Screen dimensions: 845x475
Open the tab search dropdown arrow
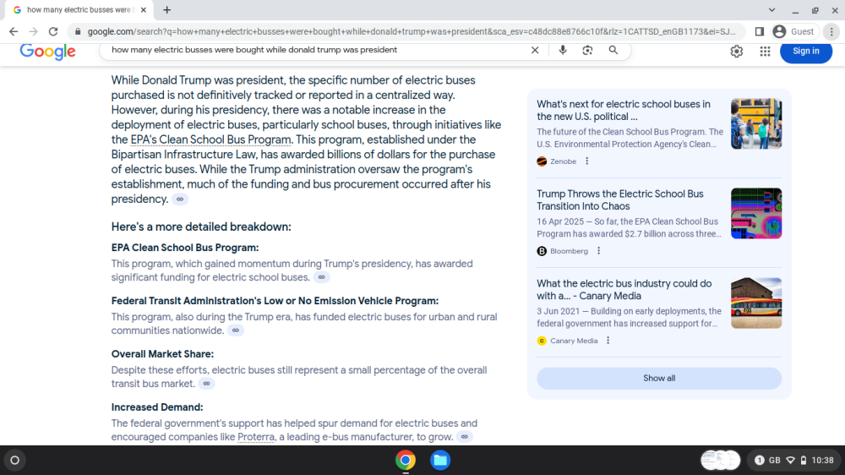point(771,9)
